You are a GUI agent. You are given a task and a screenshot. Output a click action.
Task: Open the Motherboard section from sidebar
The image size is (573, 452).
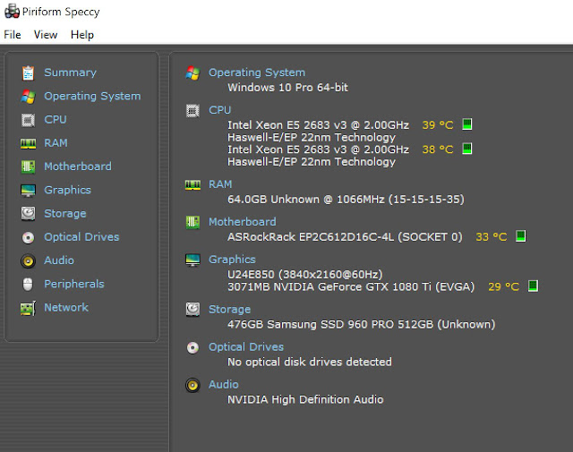tap(78, 166)
